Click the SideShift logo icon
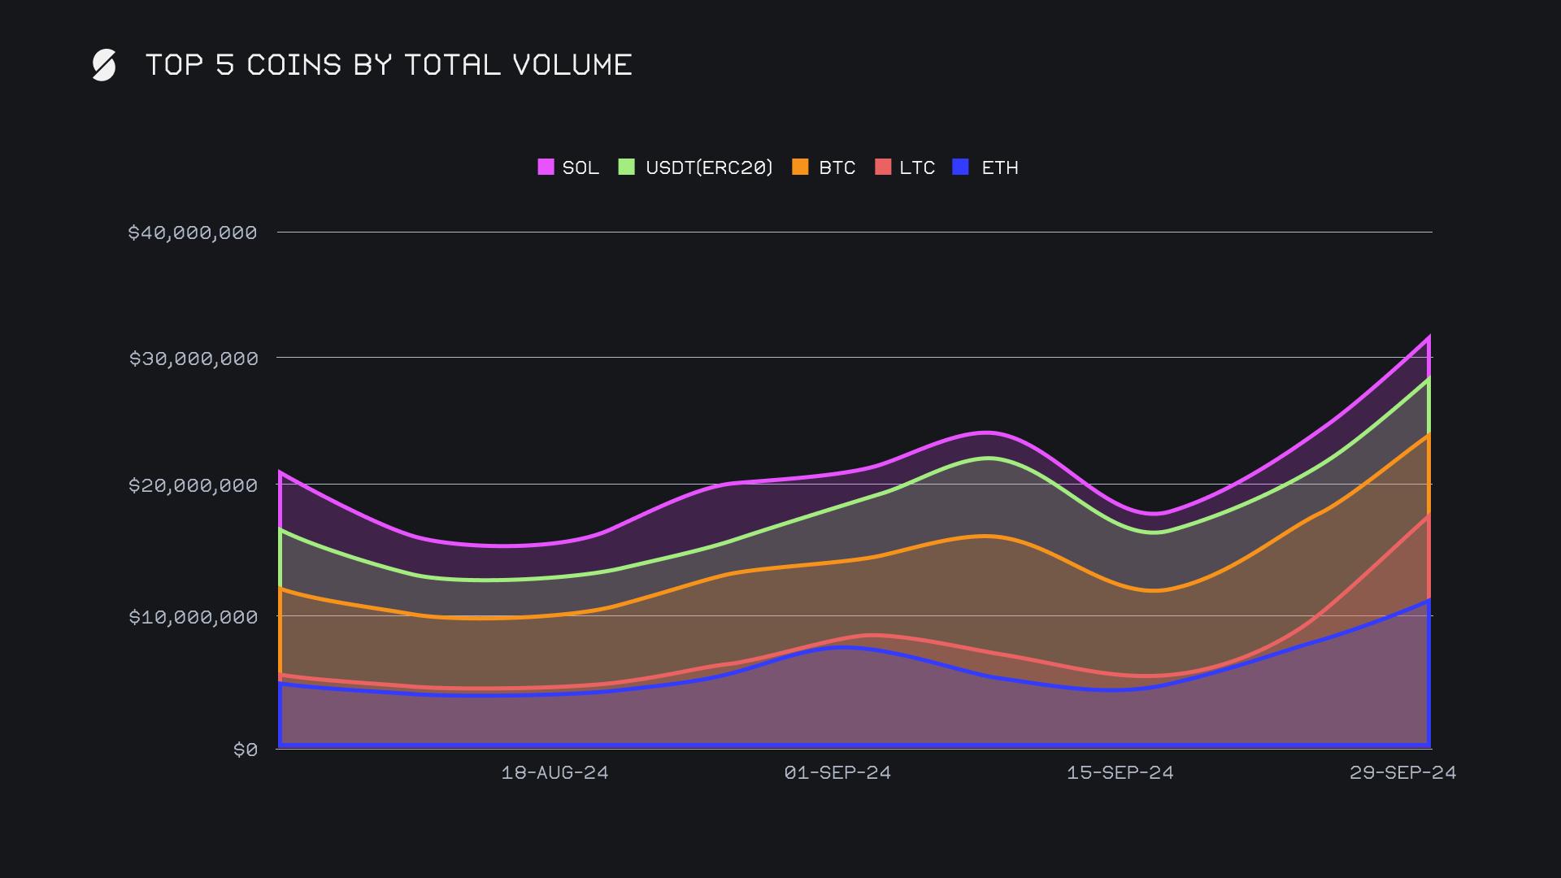Viewport: 1561px width, 878px height. point(104,65)
